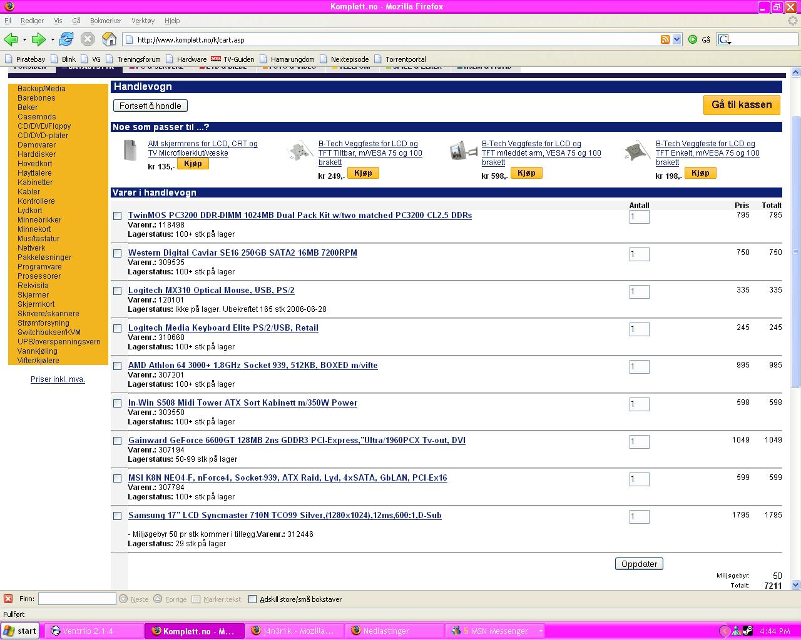801x640 pixels.
Task: Open the Hardware bookmark
Action: tap(186, 59)
